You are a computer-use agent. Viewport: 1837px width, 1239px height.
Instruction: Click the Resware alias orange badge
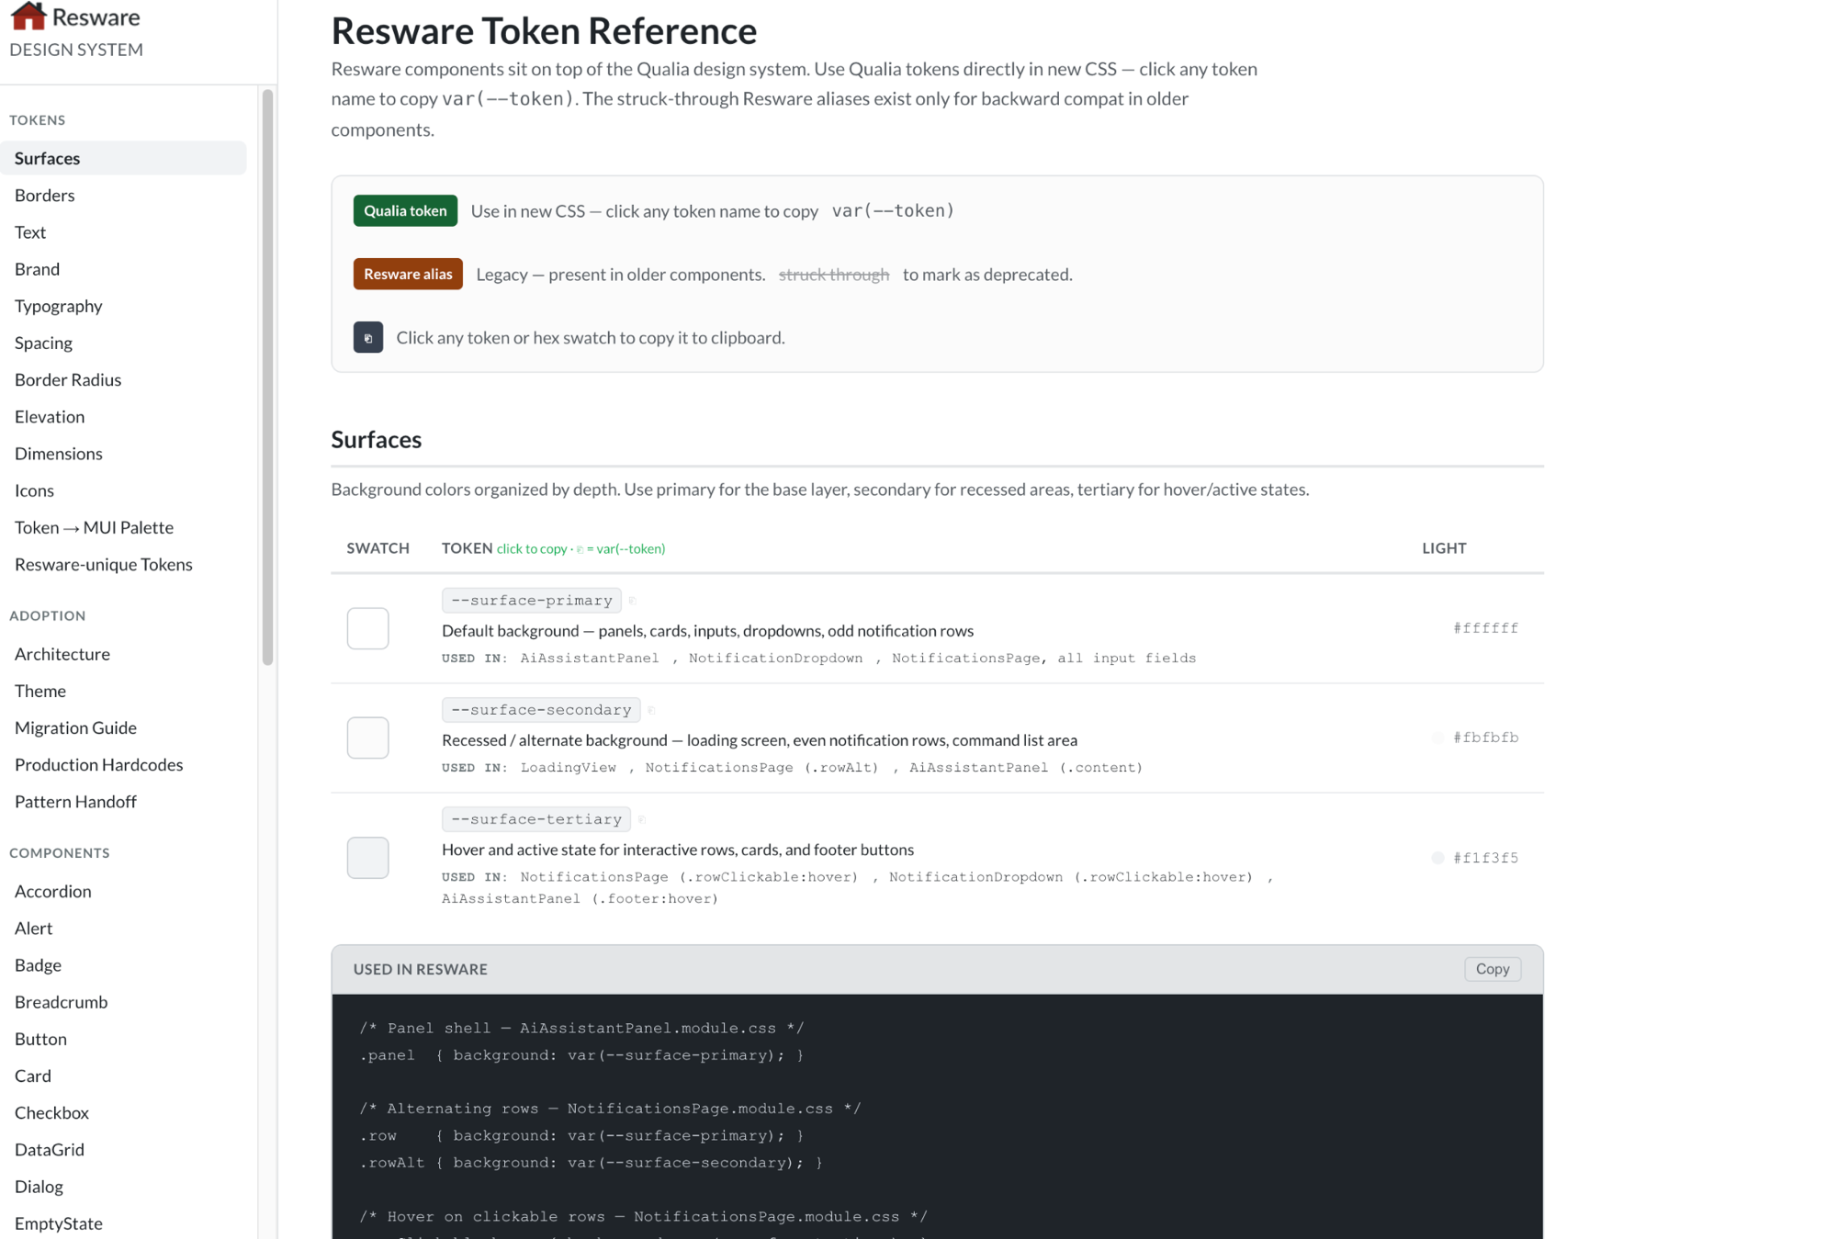pos(408,274)
